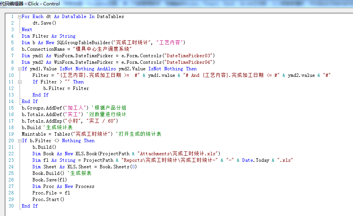Click 'SQLGroupTableBuilder' on line 5
The height and width of the screenshot is (216, 353).
point(83,43)
